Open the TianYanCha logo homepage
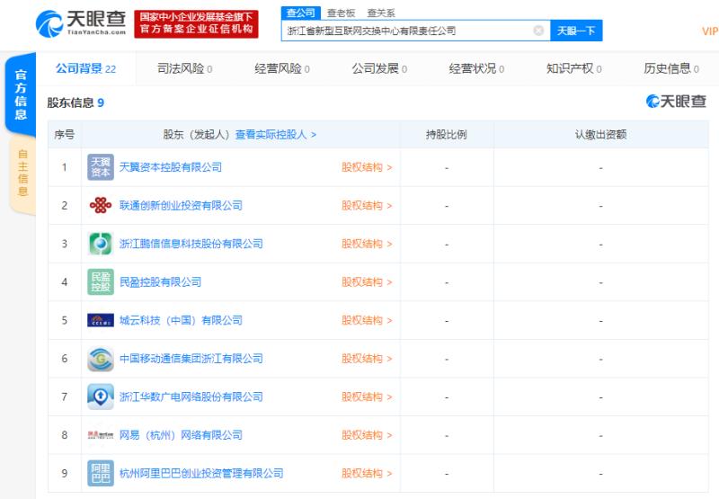Viewport: 719px width, 499px height. pyautogui.click(x=81, y=23)
